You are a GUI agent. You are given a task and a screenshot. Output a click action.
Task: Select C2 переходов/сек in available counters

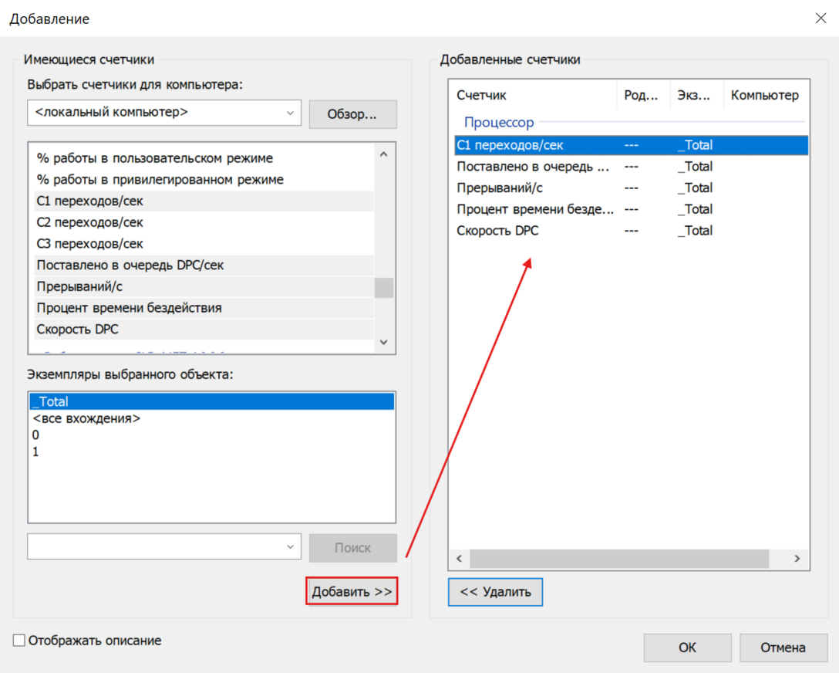[x=89, y=222]
